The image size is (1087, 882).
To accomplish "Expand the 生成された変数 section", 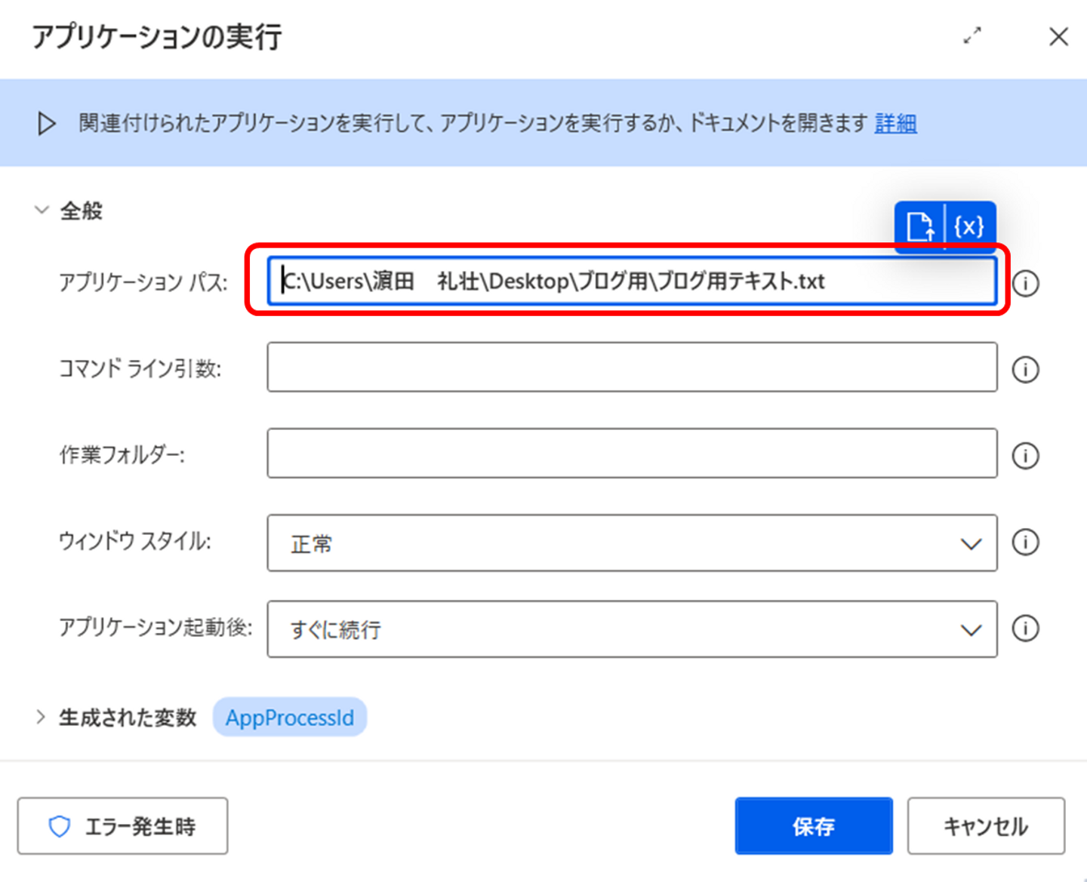I will pos(41,717).
